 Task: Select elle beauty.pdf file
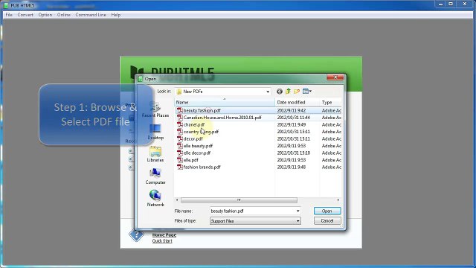pyautogui.click(x=199, y=146)
